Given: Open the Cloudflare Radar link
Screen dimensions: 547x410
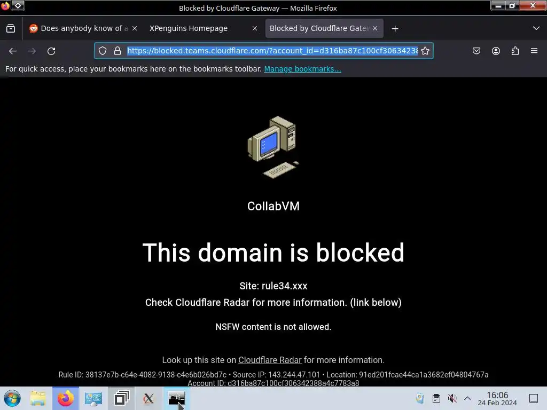Looking at the screenshot, I should 270,360.
